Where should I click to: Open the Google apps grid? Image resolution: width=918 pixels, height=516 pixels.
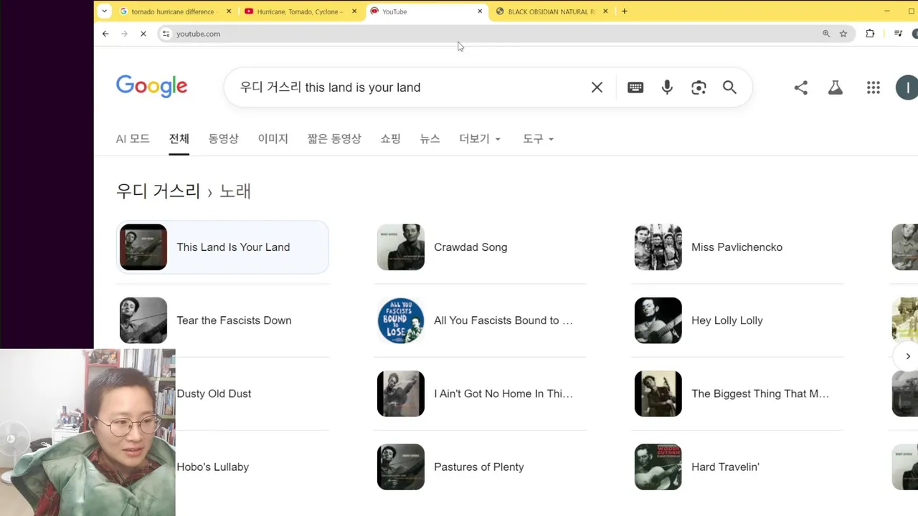[873, 87]
